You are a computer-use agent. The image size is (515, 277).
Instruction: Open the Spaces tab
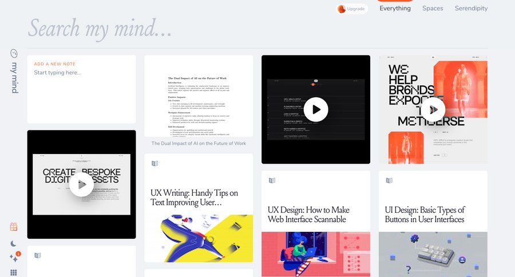click(x=433, y=8)
